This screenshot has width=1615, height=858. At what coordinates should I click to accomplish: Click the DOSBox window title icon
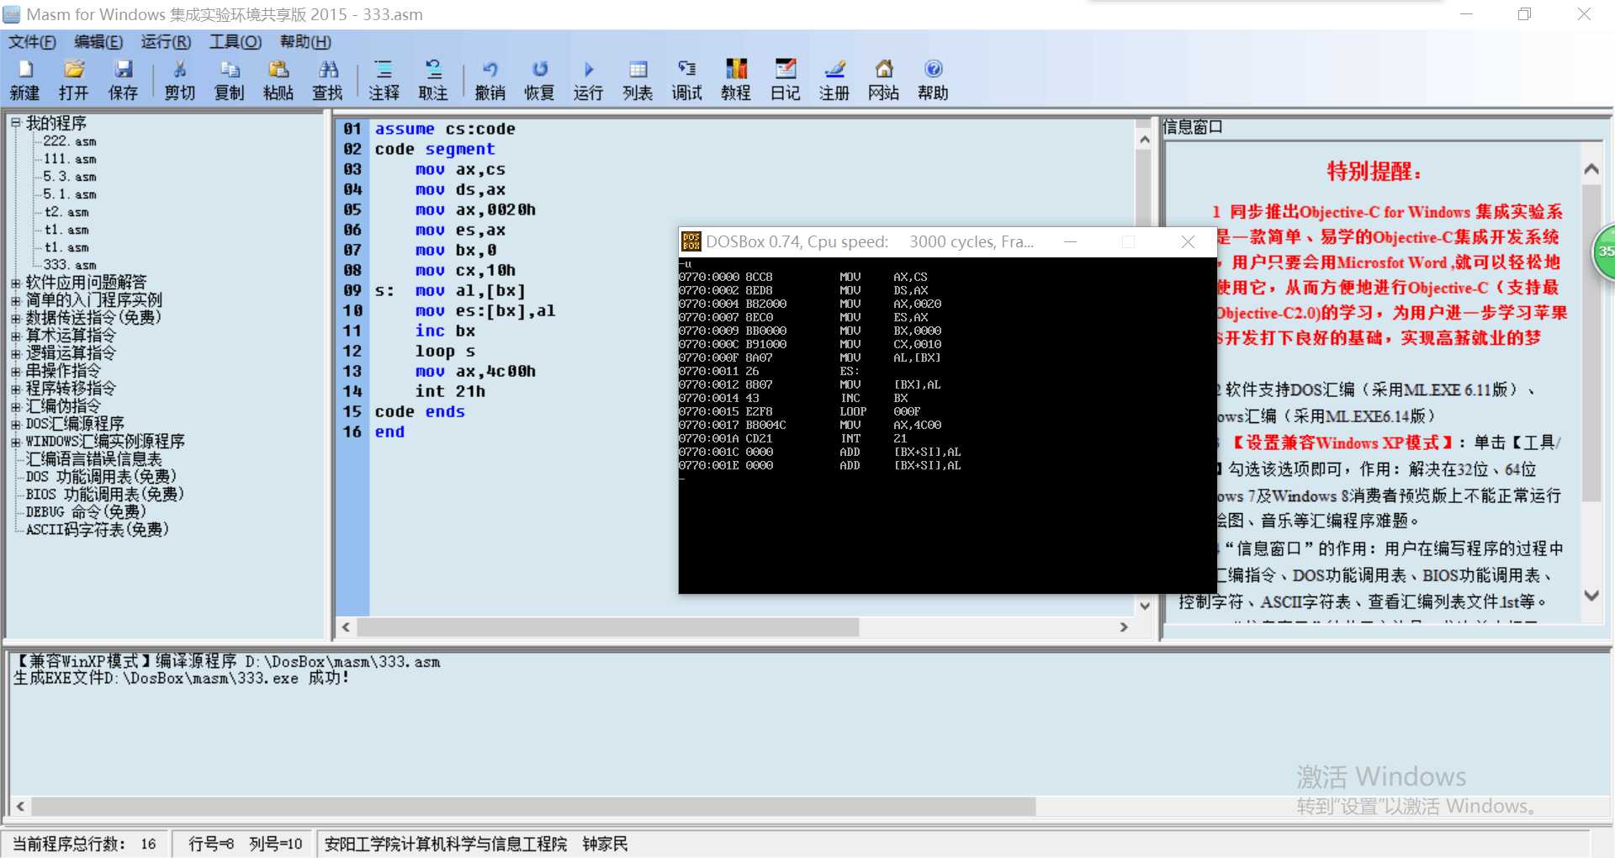tap(691, 241)
